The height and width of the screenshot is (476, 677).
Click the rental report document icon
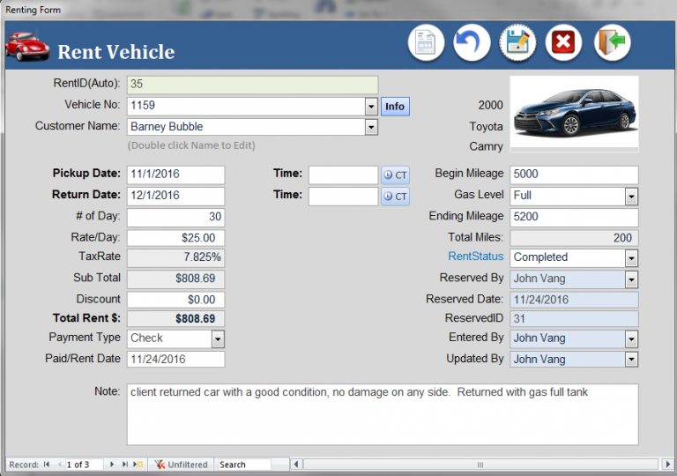426,42
